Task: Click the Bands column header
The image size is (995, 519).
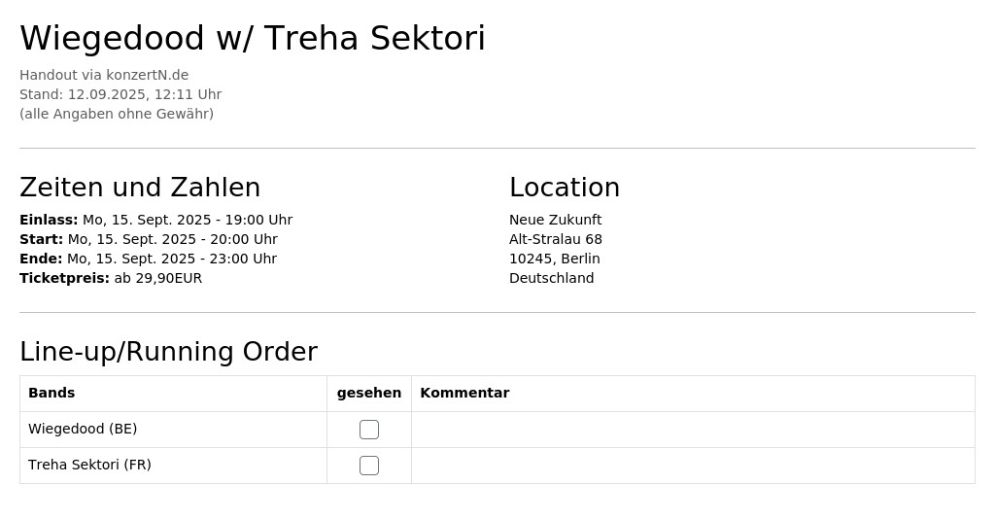Action: (51, 393)
